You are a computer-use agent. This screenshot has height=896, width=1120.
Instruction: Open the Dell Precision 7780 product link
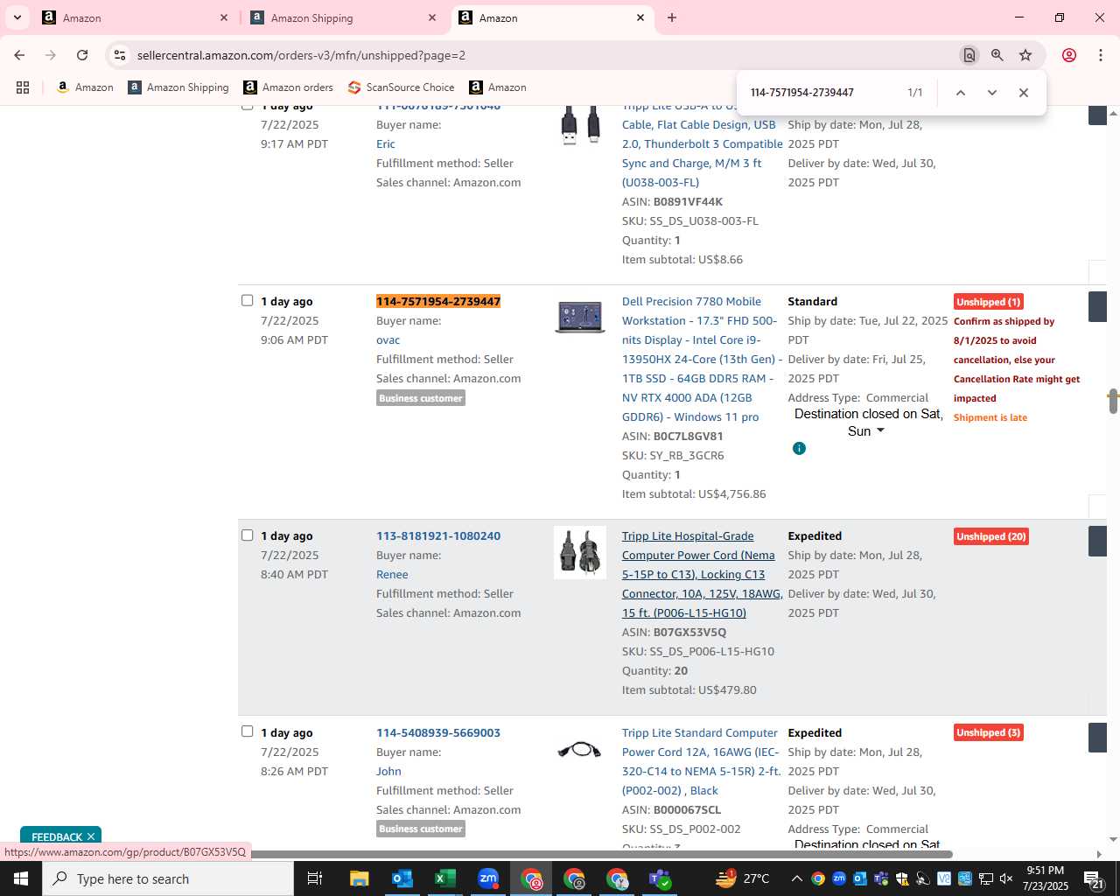click(x=702, y=359)
